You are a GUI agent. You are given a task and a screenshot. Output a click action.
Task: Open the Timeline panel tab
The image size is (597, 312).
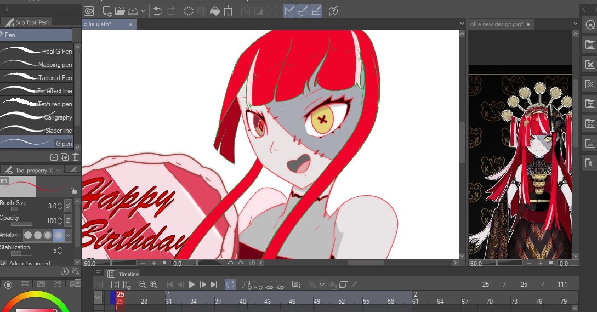123,274
